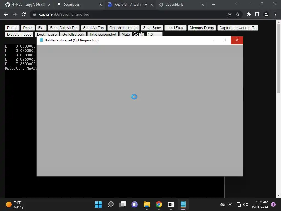Mute the Android tab's audio icon

pos(146,5)
